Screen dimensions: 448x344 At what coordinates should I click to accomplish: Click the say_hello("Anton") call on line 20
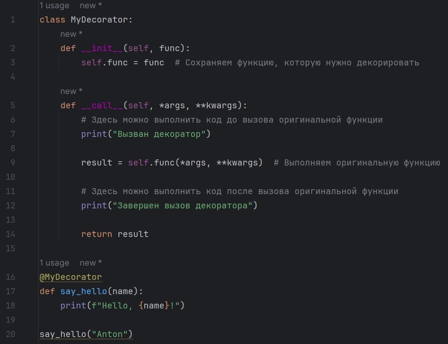pyautogui.click(x=86, y=334)
